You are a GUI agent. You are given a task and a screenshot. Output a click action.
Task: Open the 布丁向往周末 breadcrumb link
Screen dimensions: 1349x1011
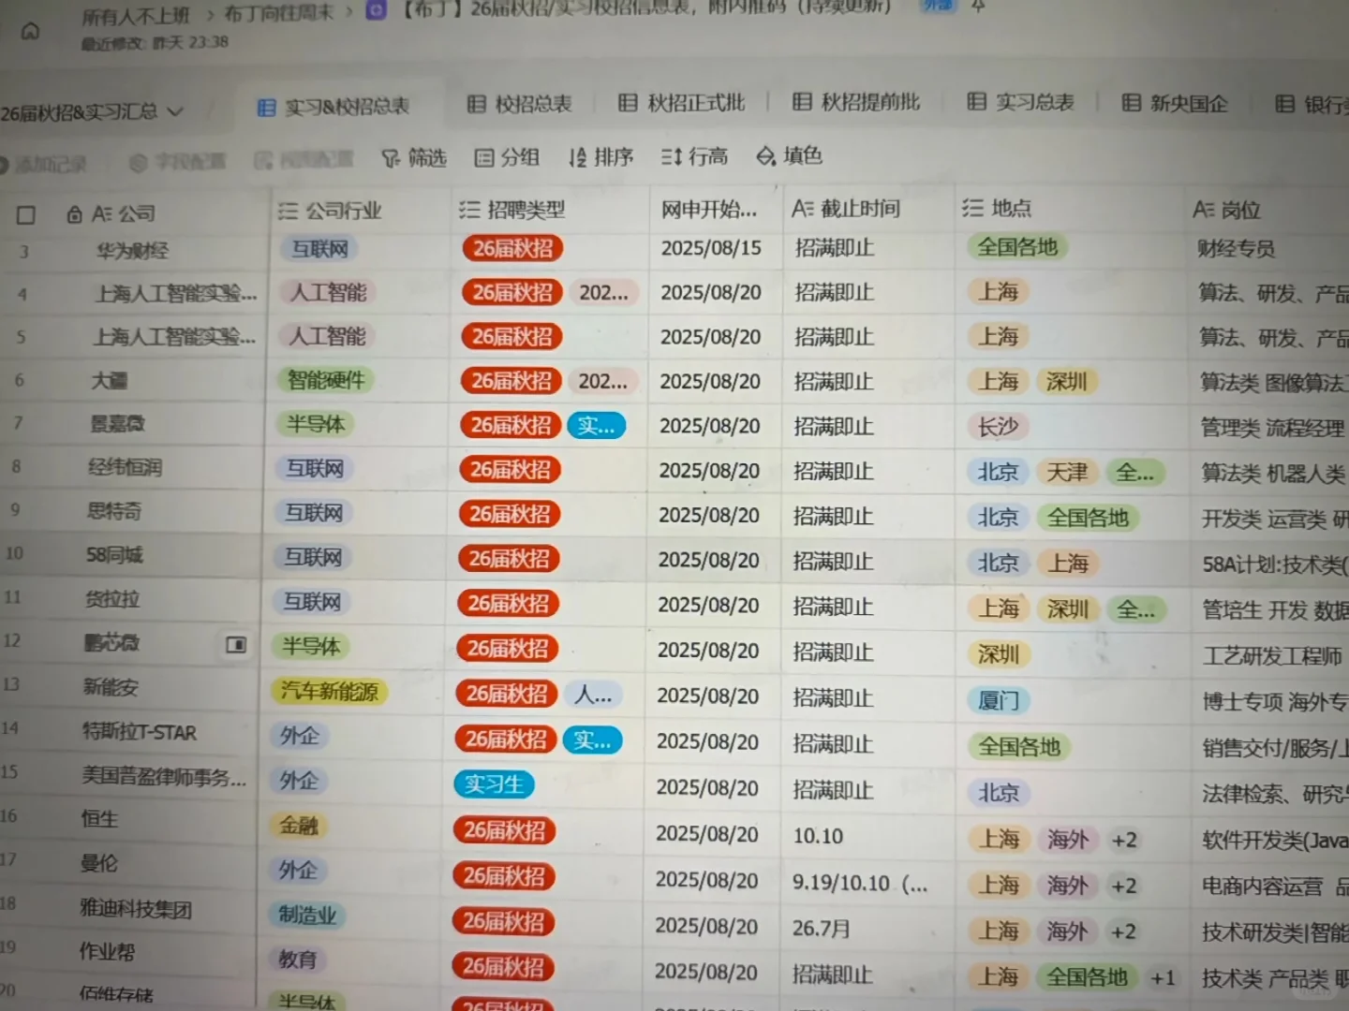click(x=278, y=13)
